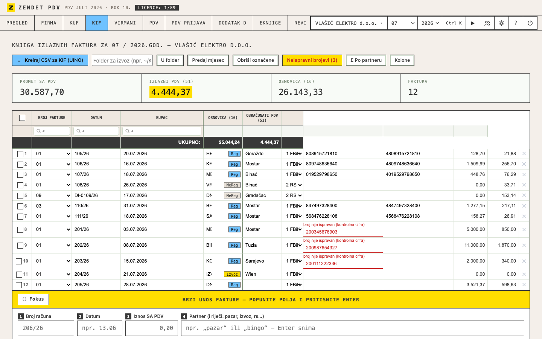Click Kreiraj CSV za KIF (UINO) button
542x339 pixels.
click(50, 60)
